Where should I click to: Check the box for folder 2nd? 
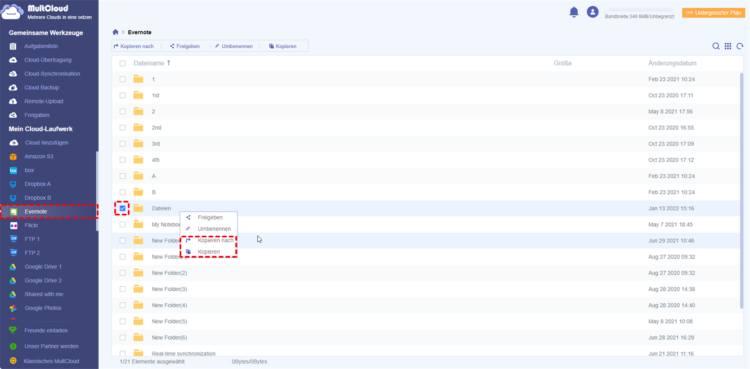(x=123, y=128)
